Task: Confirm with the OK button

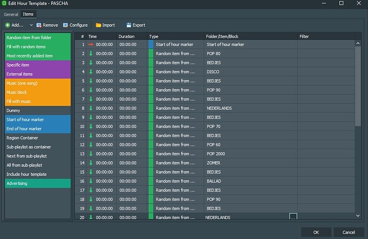Action: [316, 232]
